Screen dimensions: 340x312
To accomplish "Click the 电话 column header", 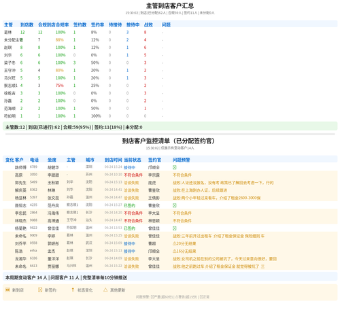I will coord(34,160).
